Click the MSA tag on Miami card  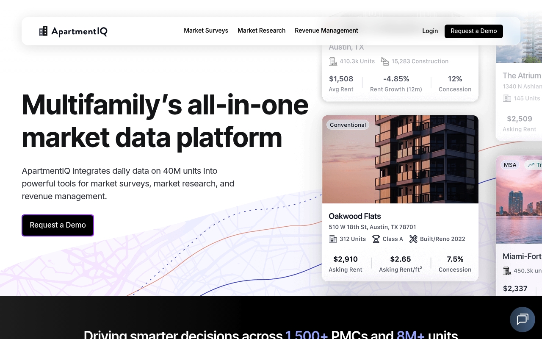click(x=510, y=165)
